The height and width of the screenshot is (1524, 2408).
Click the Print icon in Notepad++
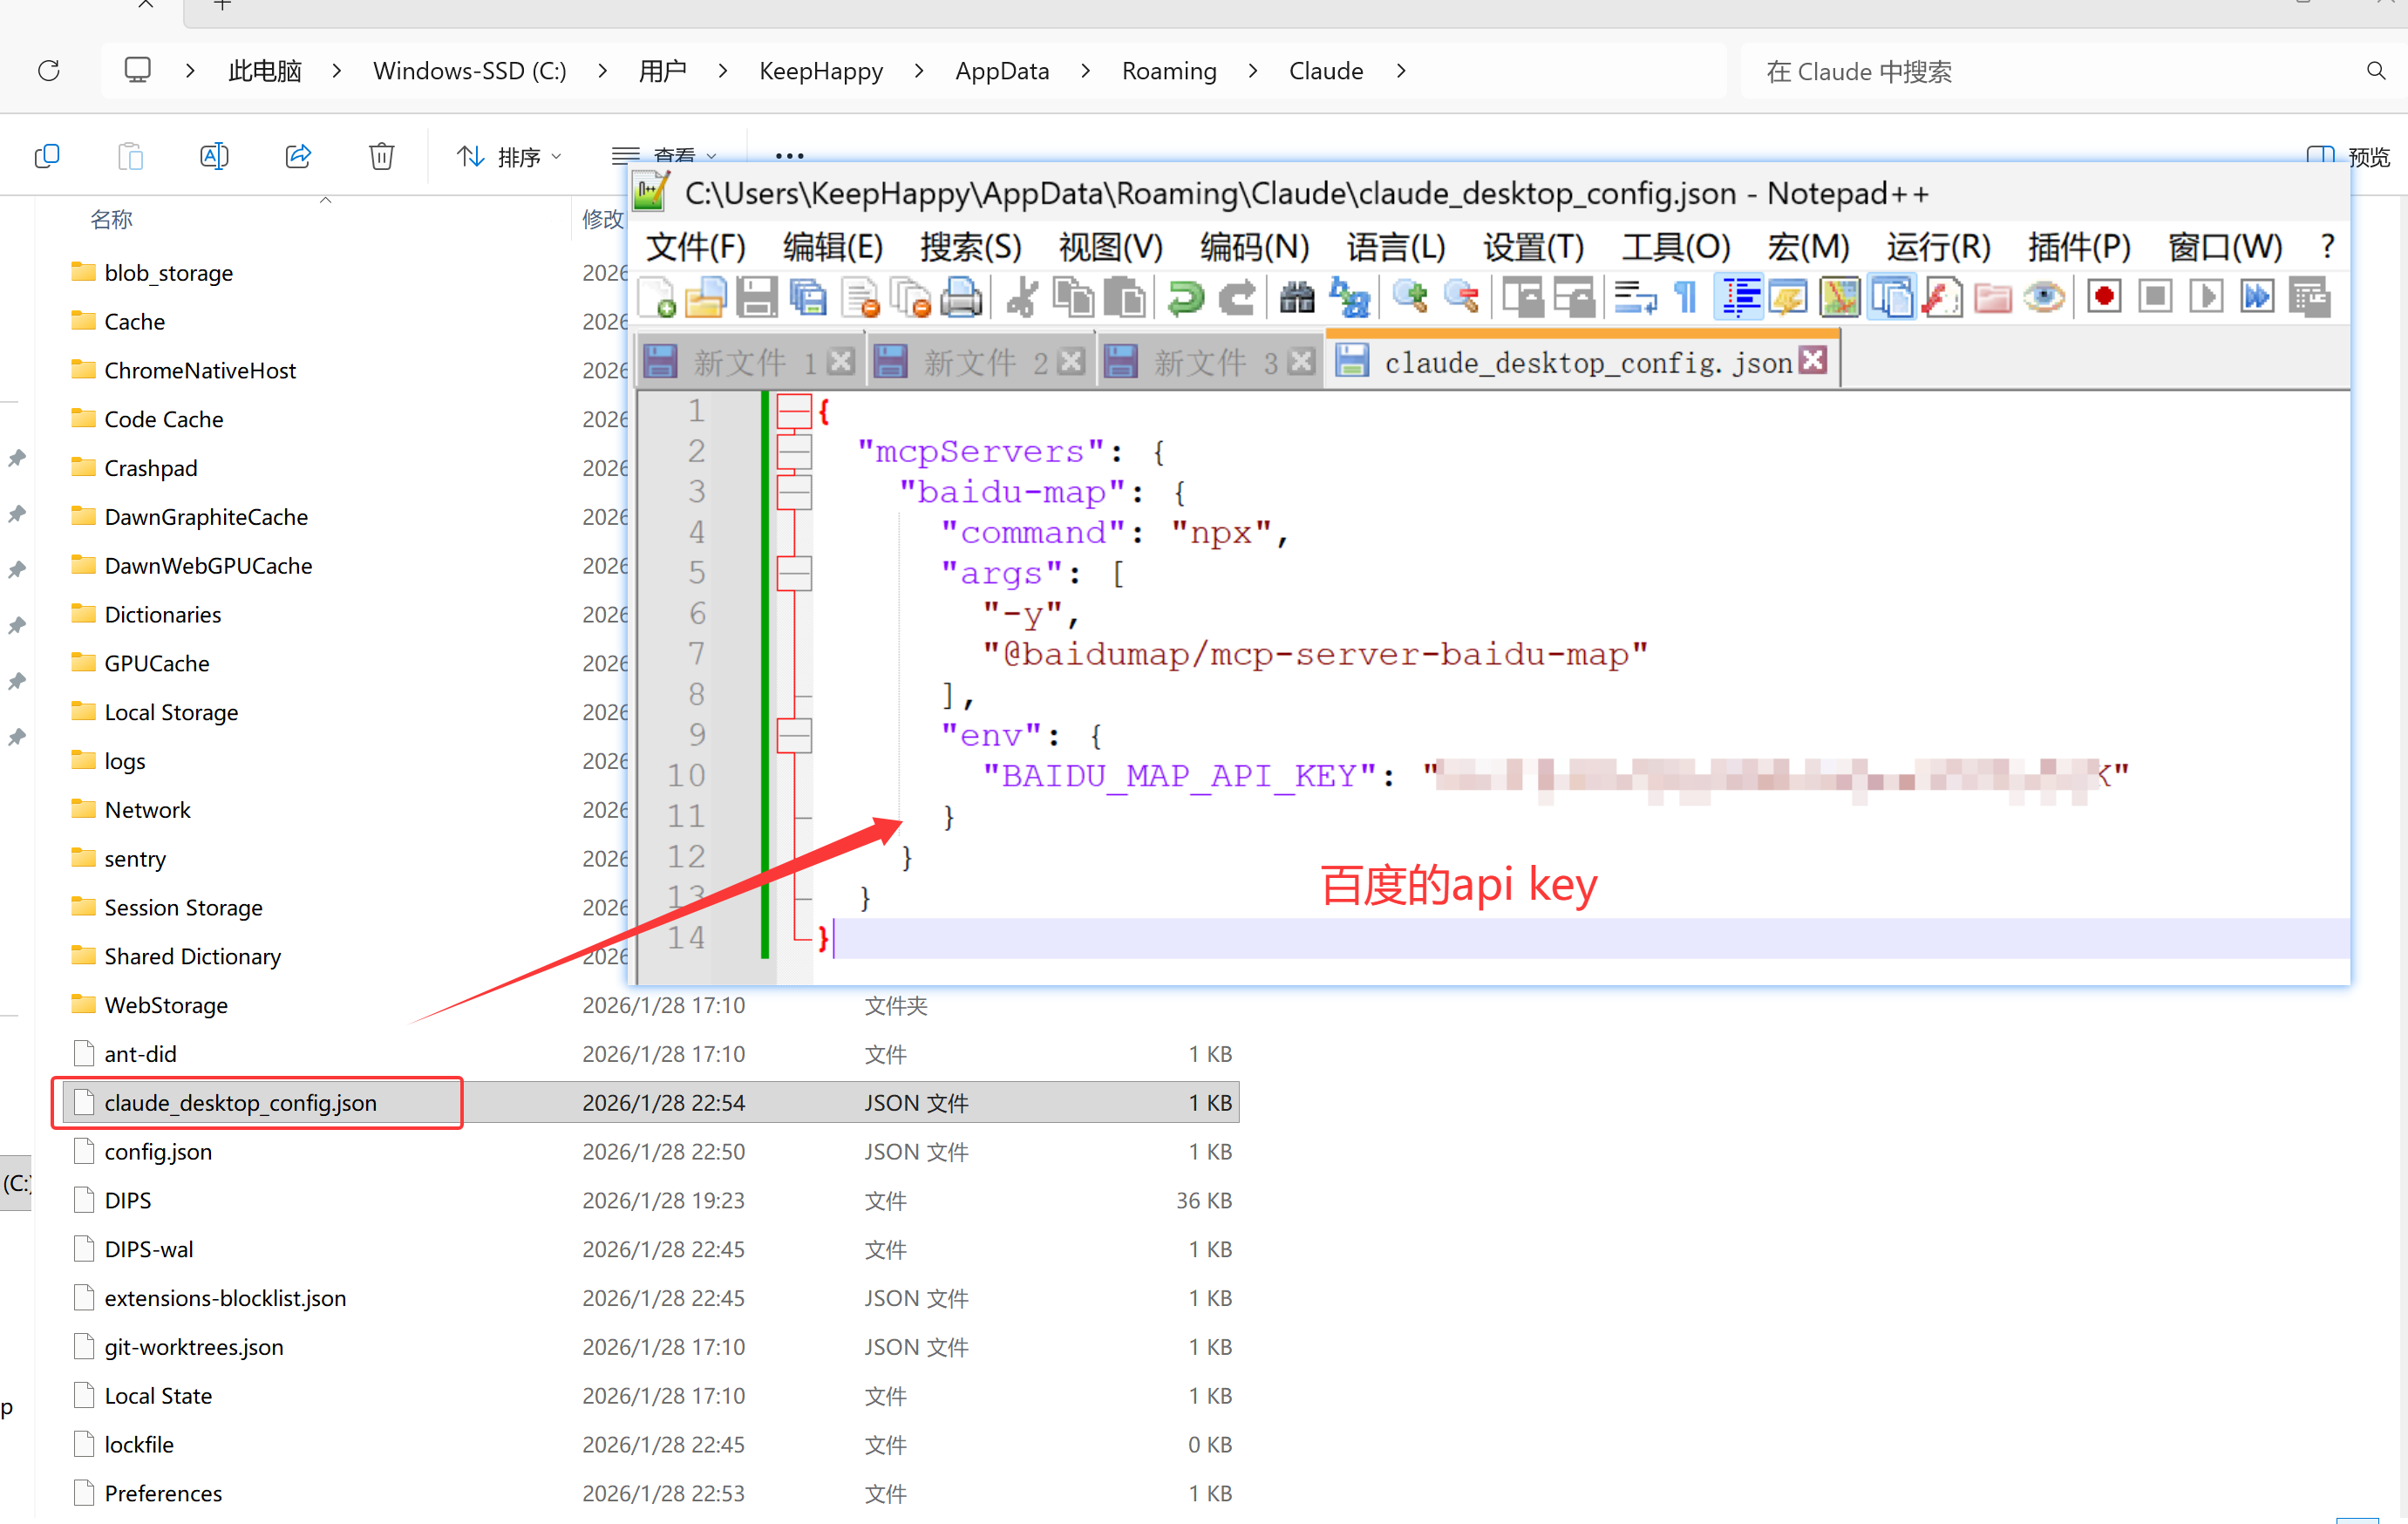tap(961, 297)
